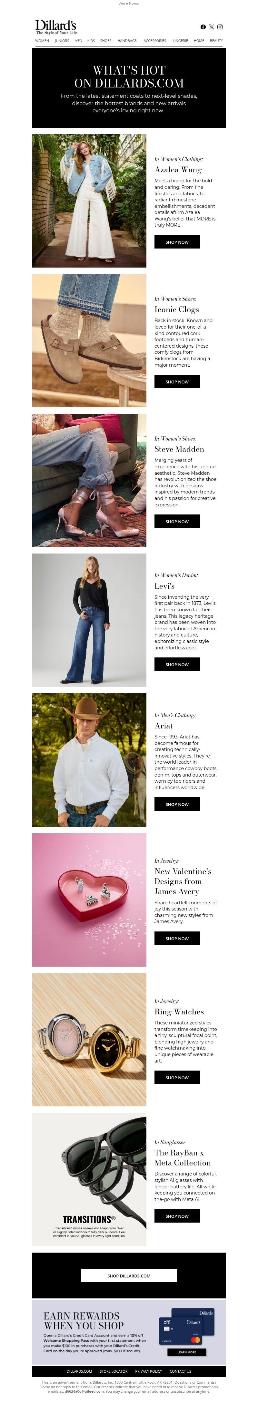The image size is (258, 1403).
Task: Select the WOMEN navigation item
Action: (x=42, y=41)
